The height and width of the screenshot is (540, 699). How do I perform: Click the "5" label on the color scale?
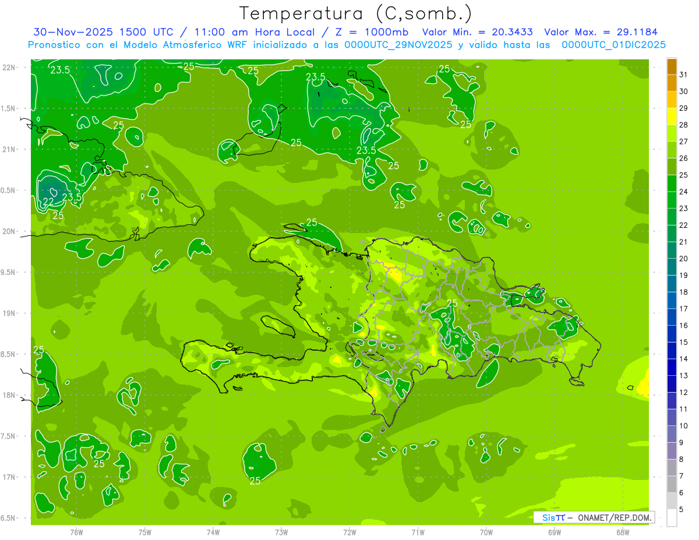pos(682,510)
